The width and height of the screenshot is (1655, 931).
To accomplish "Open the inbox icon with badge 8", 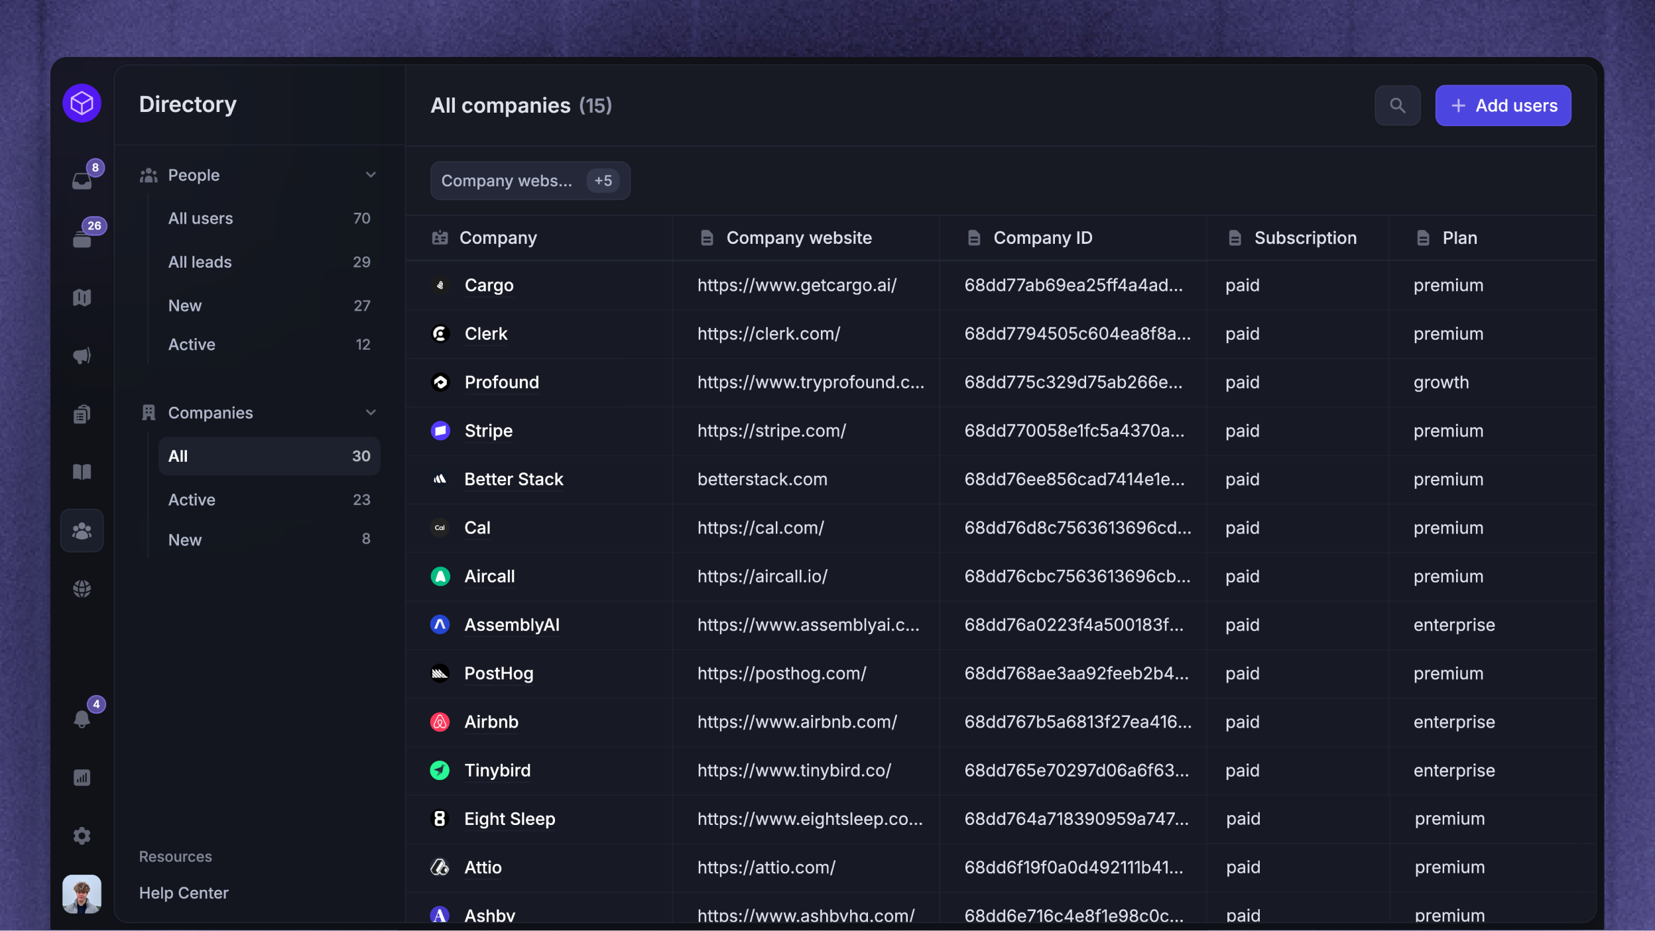I will pos(82,180).
